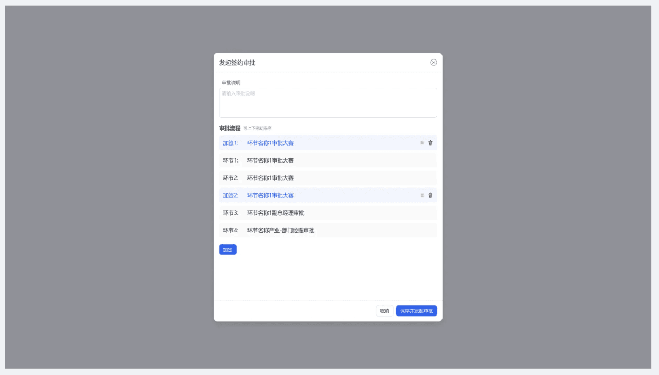659x375 pixels.
Task: Click the 加签1: label text
Action: coord(231,143)
